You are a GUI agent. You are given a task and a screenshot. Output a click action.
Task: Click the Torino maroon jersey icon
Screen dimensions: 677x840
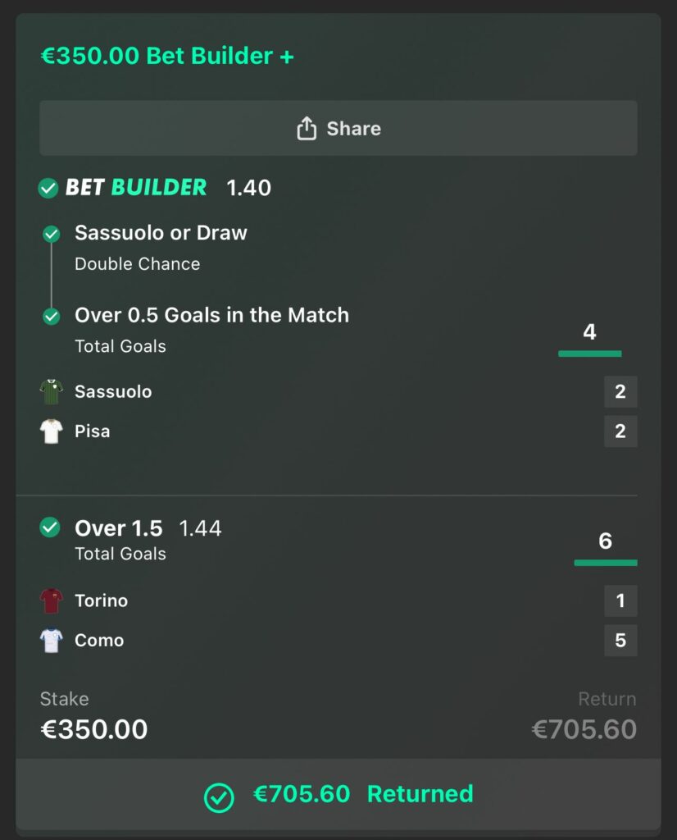click(x=51, y=600)
